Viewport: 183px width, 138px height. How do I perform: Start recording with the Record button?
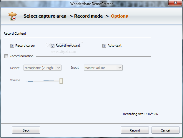(135, 130)
